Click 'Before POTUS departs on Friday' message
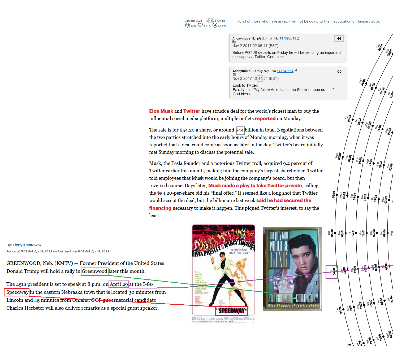Screen dimensions: 393x346 point(287,55)
